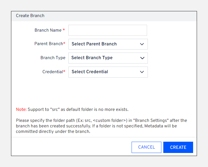The image size is (208, 167).
Task: Select the "Select Parent Branch" placeholder text
Action: pyautogui.click(x=94, y=44)
